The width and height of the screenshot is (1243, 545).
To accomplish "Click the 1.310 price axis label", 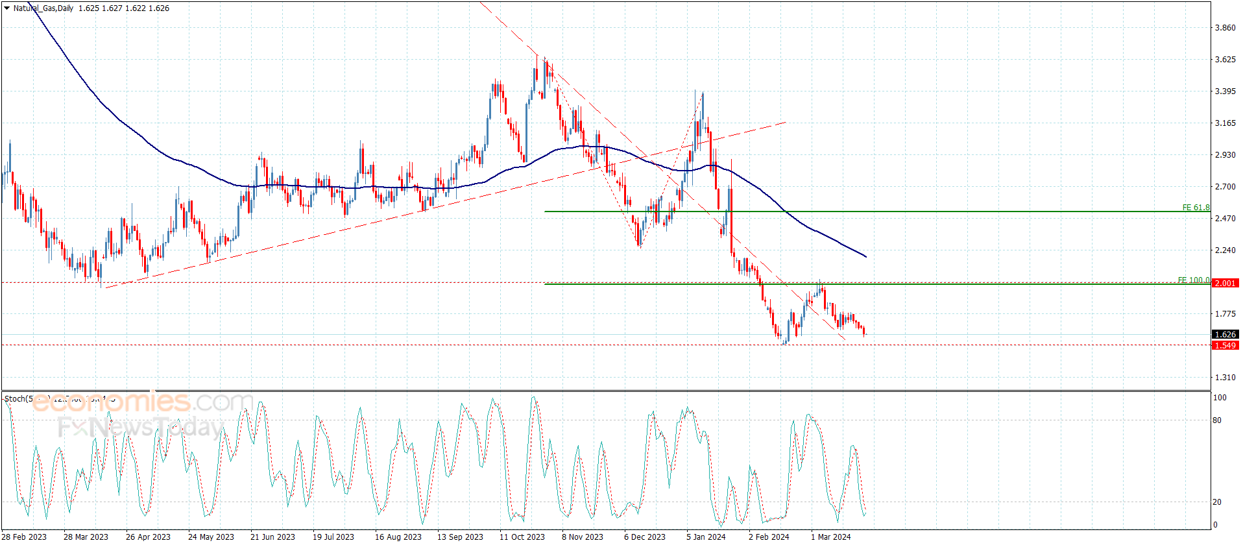I will (x=1225, y=378).
